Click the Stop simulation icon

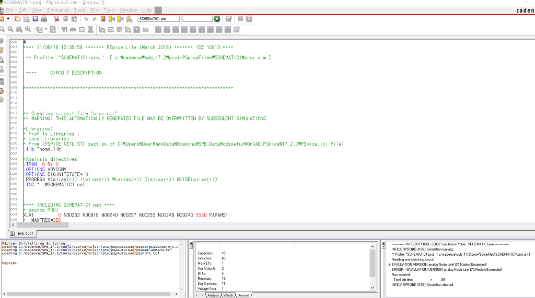click(x=249, y=19)
